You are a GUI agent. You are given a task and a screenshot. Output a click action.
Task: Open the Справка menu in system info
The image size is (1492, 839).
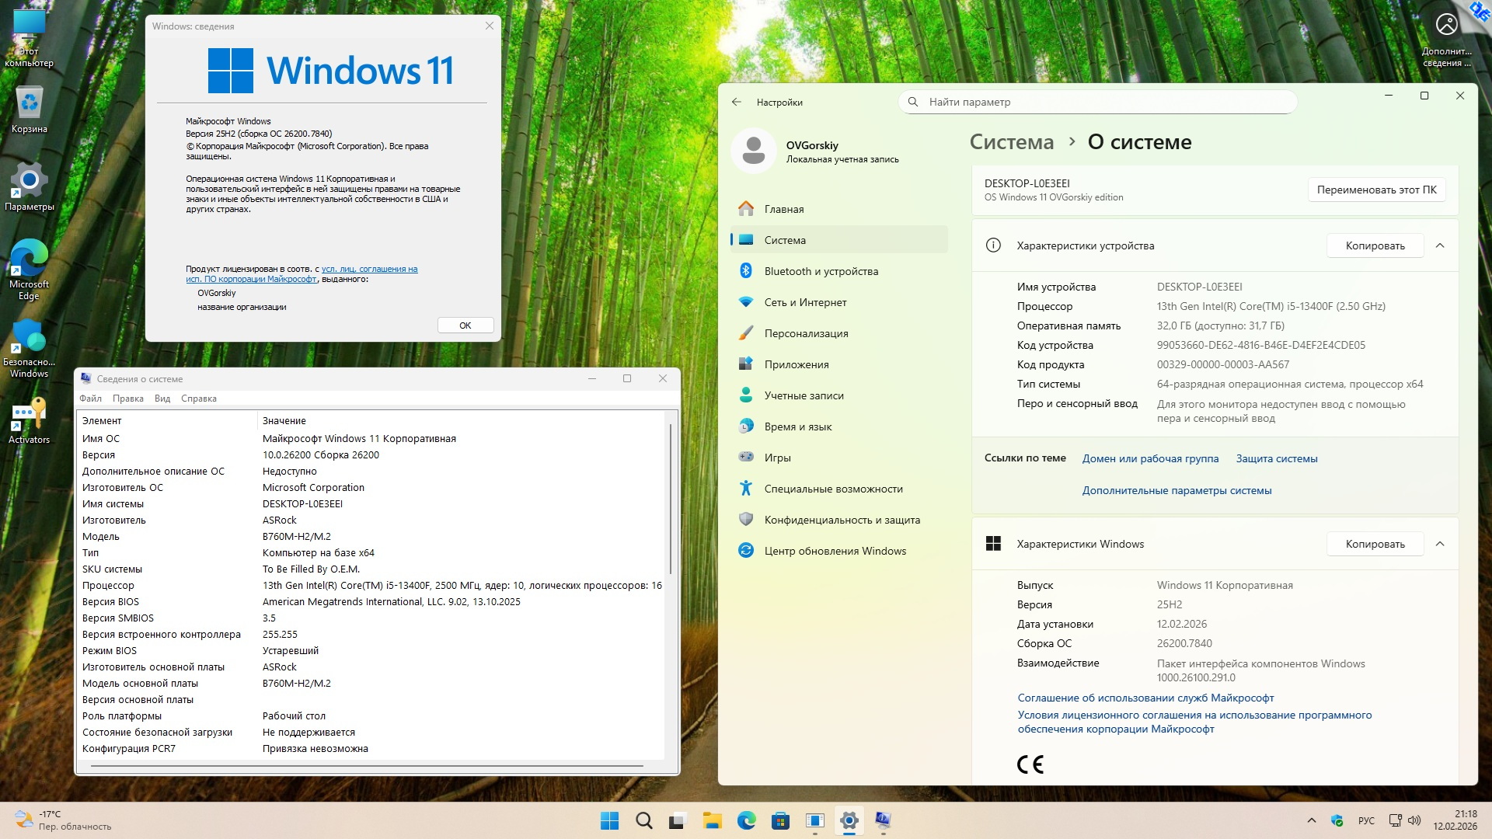(198, 399)
